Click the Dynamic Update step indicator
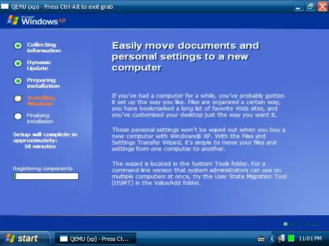The image size is (329, 246). [18, 63]
